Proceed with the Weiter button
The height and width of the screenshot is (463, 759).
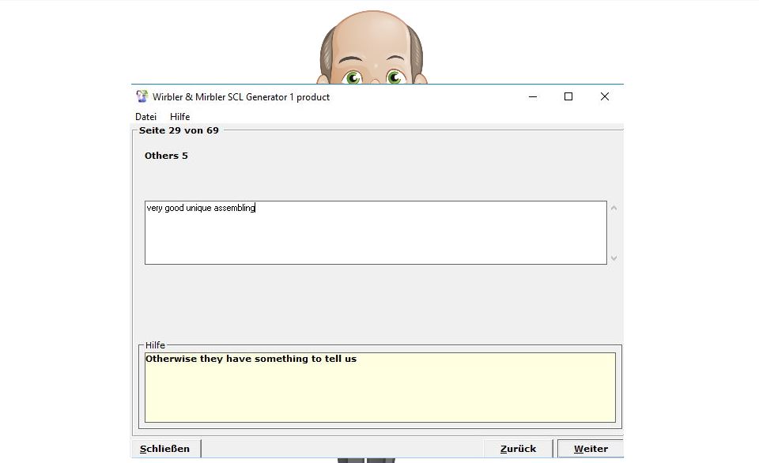pos(590,449)
